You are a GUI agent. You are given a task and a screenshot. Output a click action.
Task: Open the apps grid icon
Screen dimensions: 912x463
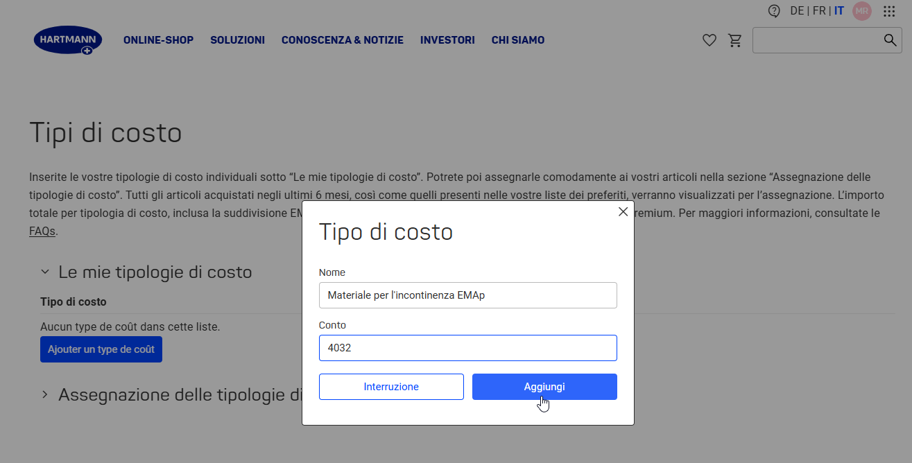pyautogui.click(x=889, y=11)
